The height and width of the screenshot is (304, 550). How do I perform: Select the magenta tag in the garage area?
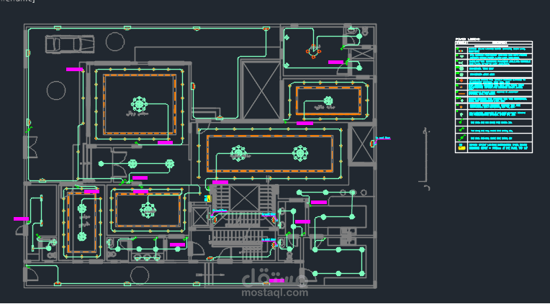[74, 69]
